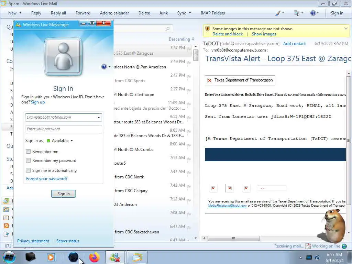Open the Sign up link

coord(38,102)
